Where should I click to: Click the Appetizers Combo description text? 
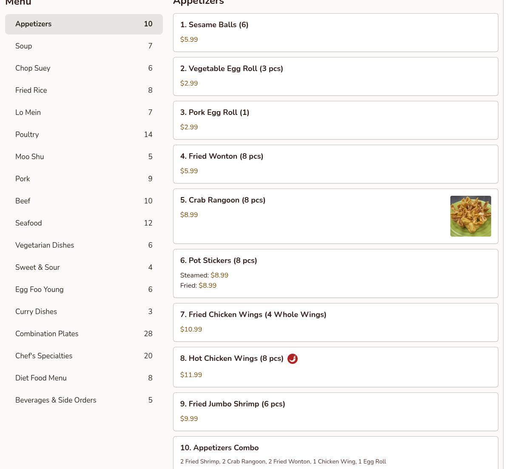[283, 462]
